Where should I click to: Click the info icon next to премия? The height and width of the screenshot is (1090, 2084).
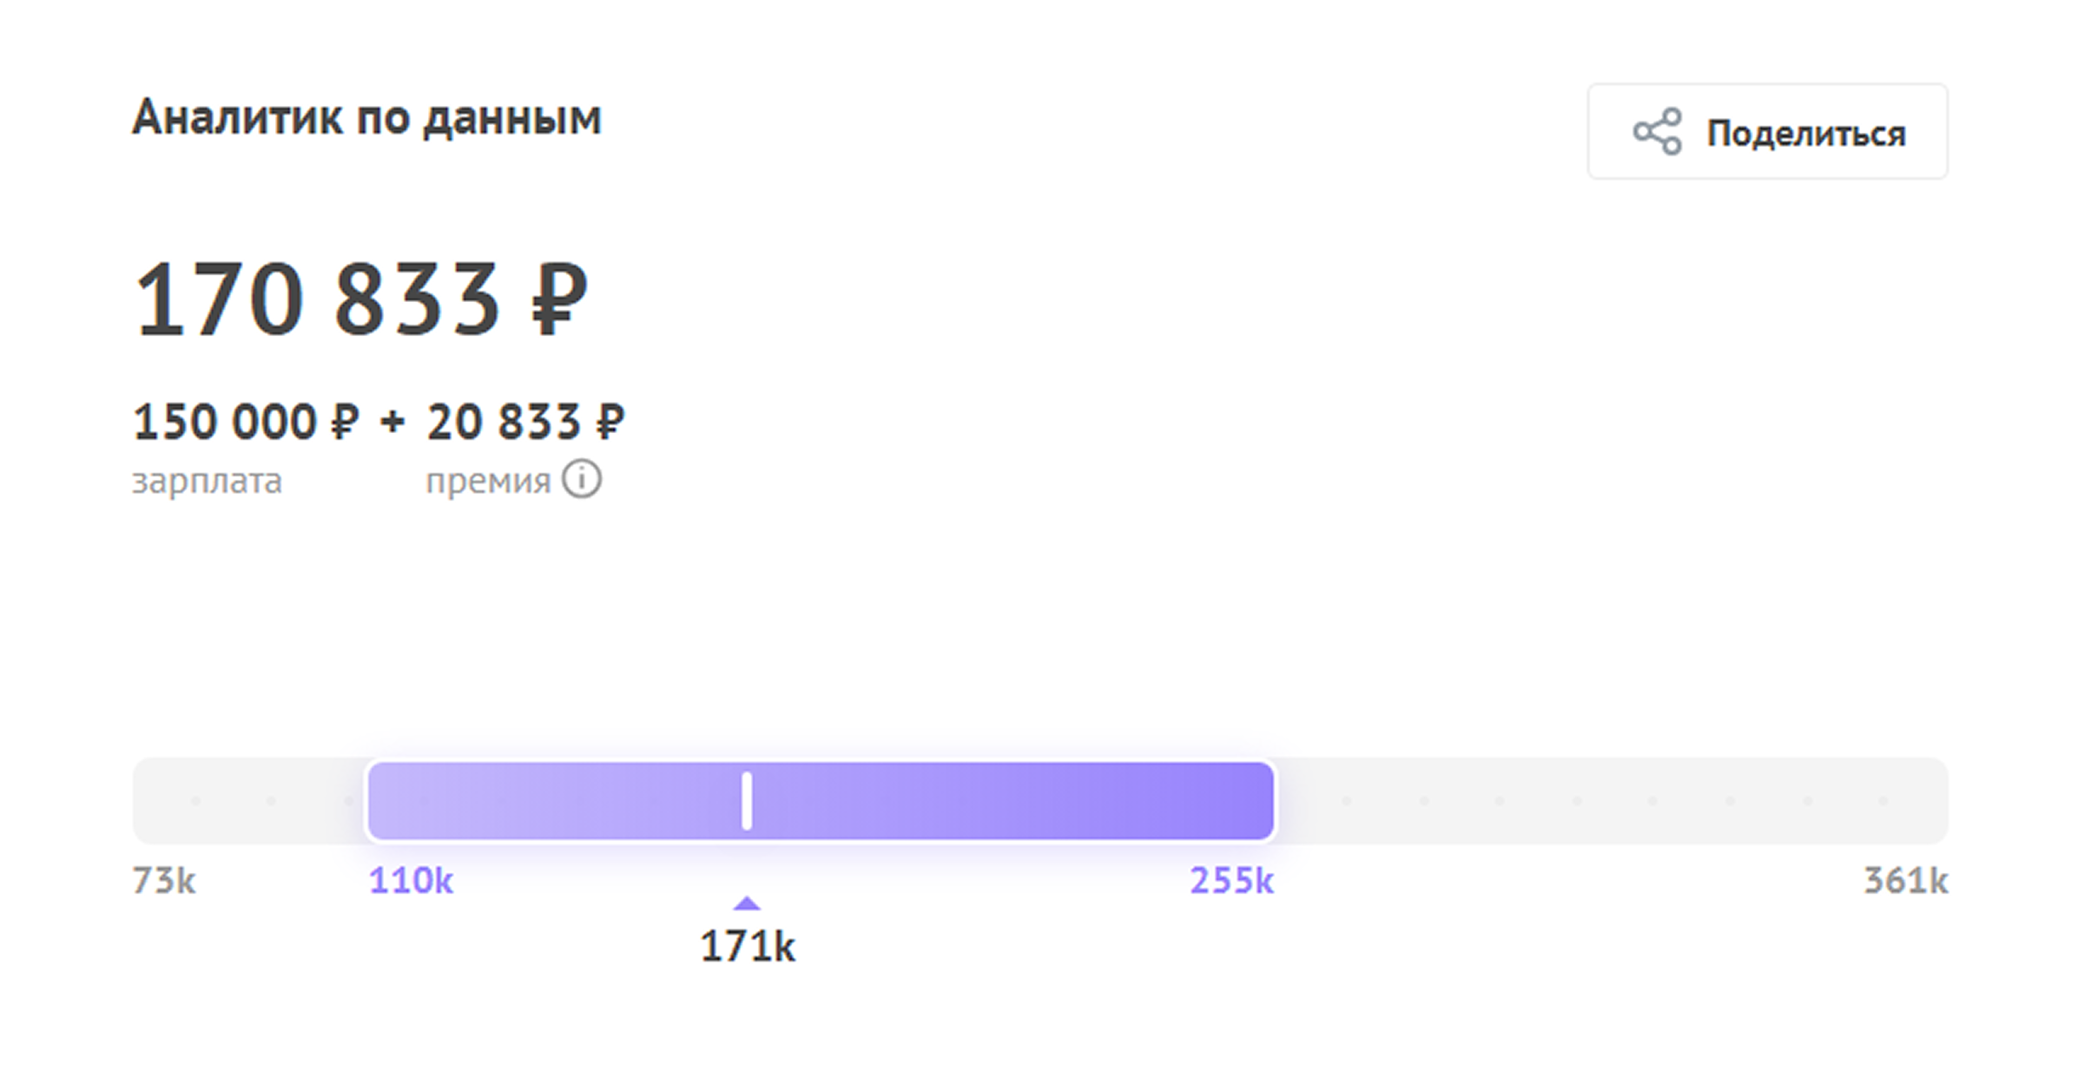pyautogui.click(x=581, y=479)
